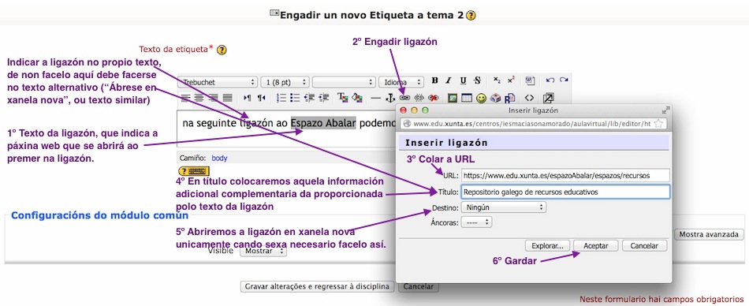Apply superscript formatting

[x=511, y=80]
